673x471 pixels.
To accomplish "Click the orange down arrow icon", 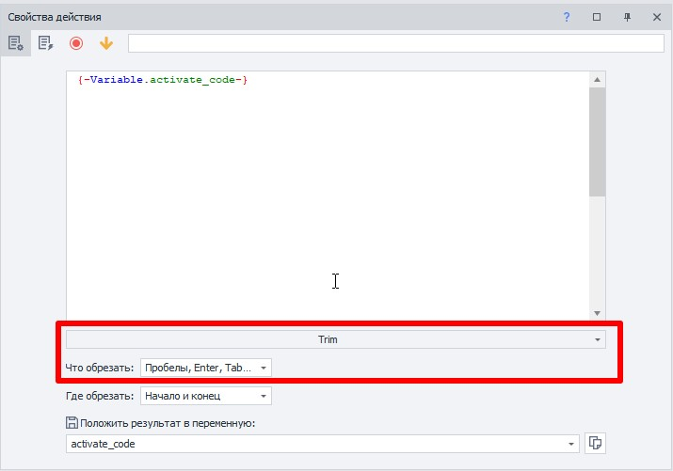I will (106, 43).
